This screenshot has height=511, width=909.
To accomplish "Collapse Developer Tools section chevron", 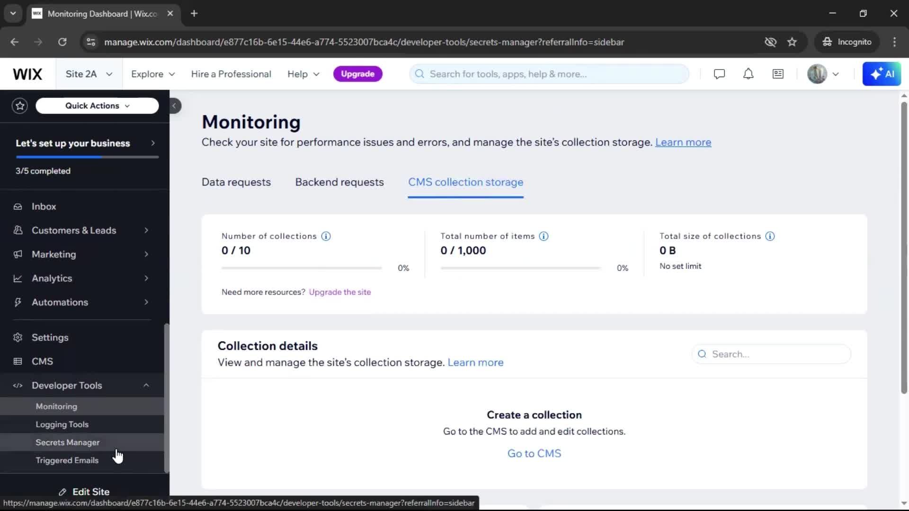I will pyautogui.click(x=146, y=386).
